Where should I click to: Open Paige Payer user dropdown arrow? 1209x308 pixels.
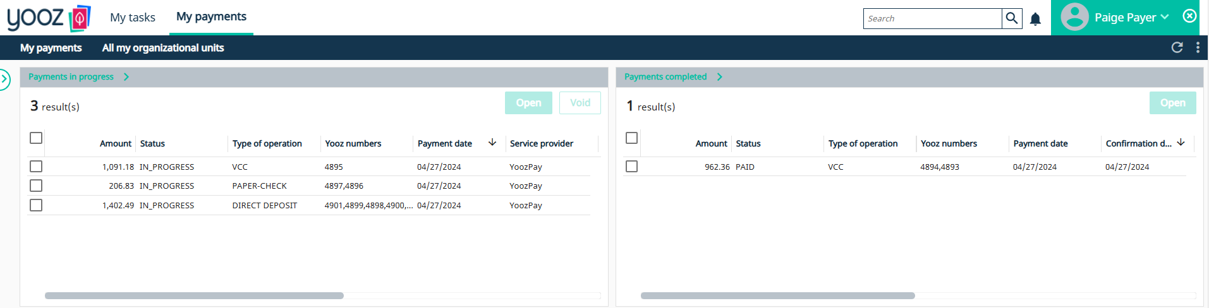coord(1165,17)
